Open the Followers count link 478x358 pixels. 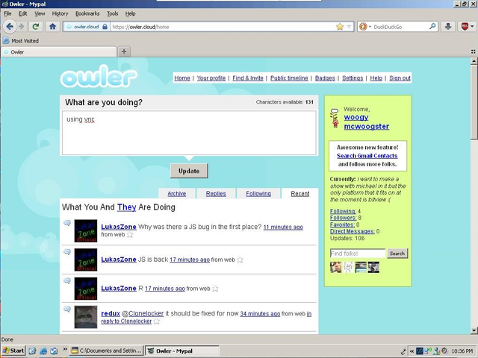(x=344, y=218)
